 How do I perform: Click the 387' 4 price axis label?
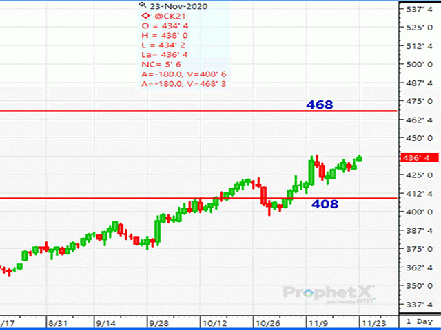click(x=419, y=230)
